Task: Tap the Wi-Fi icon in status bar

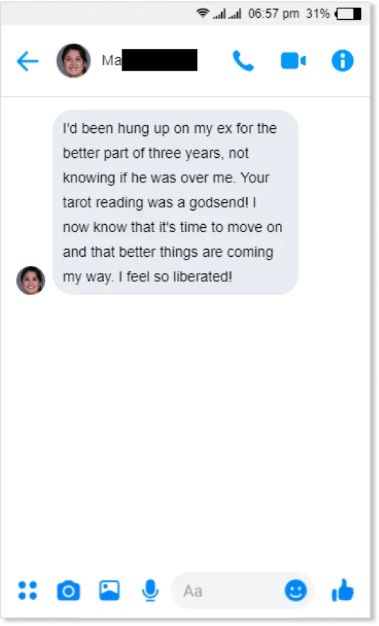Action: click(x=203, y=13)
